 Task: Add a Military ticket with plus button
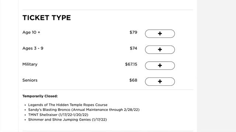point(160,66)
